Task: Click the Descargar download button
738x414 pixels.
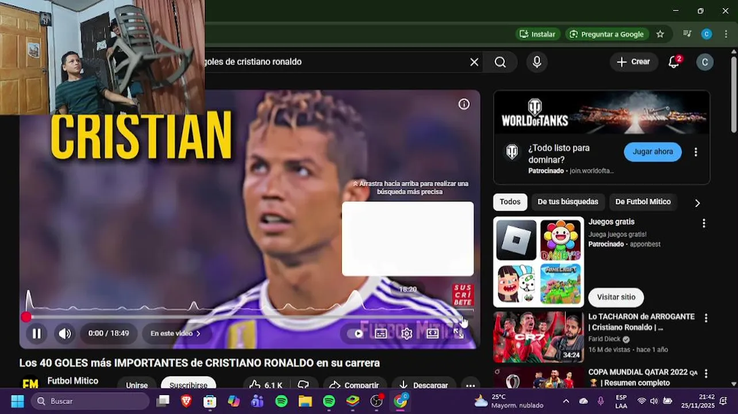Action: coord(424,385)
